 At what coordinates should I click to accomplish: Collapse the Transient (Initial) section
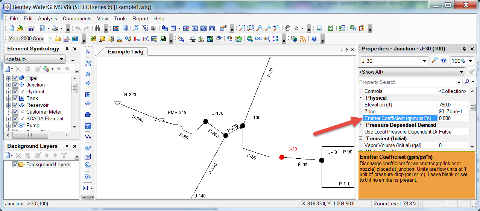click(x=360, y=138)
